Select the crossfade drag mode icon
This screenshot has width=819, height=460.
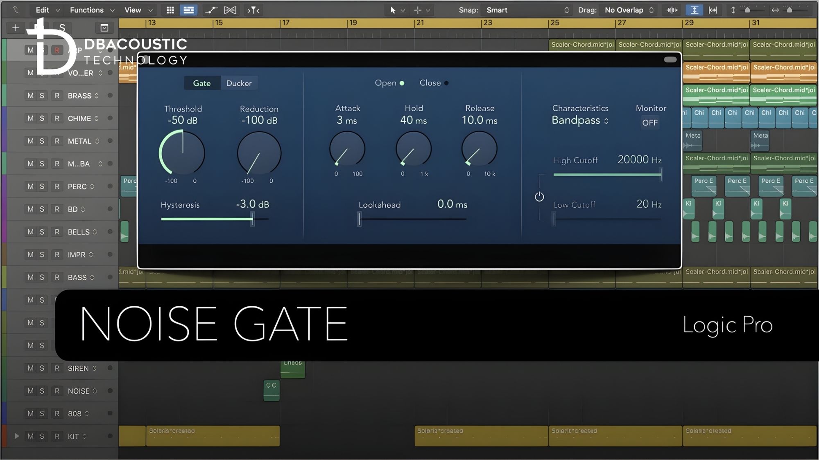click(x=231, y=10)
